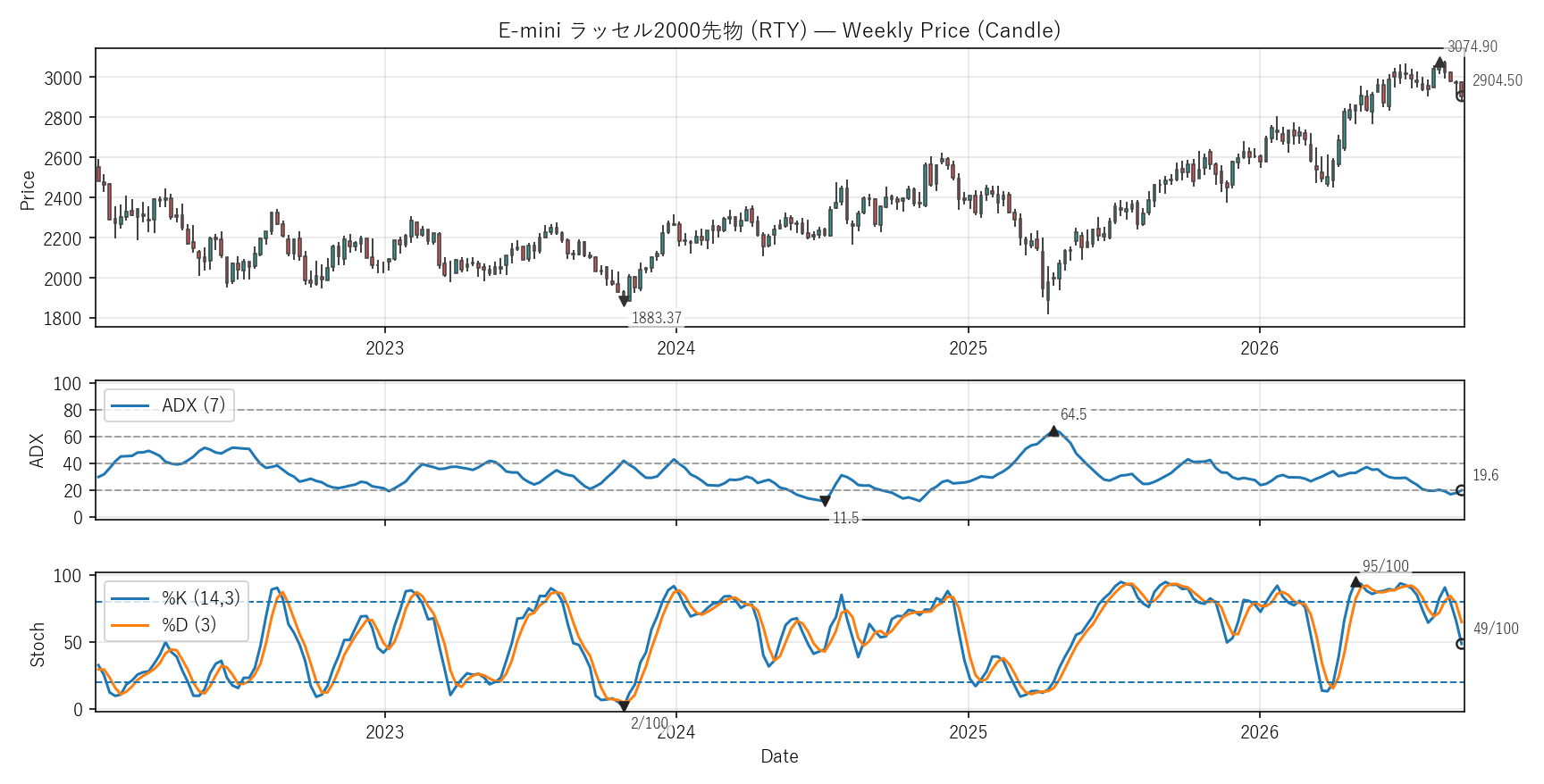Image resolution: width=1544 pixels, height=784 pixels.
Task: Click the circle marker at the last price
Action: click(1461, 96)
